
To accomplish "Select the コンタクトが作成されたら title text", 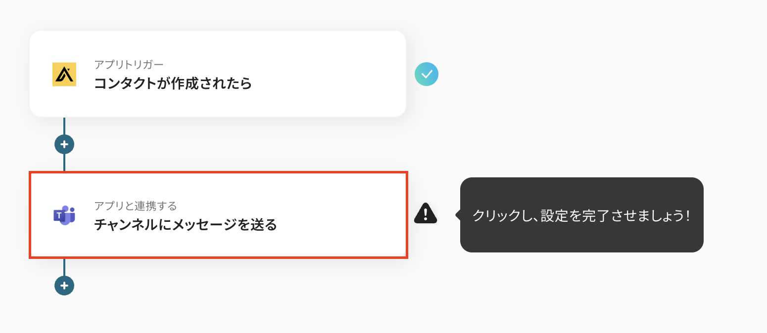I will coord(173,83).
